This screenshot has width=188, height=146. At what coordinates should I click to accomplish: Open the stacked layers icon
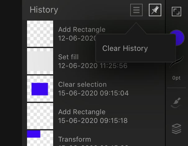pyautogui.click(x=177, y=129)
